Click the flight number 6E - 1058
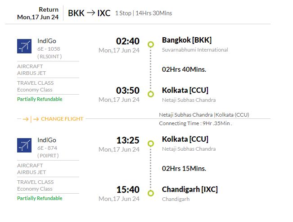293x222 pixels. click(49, 49)
